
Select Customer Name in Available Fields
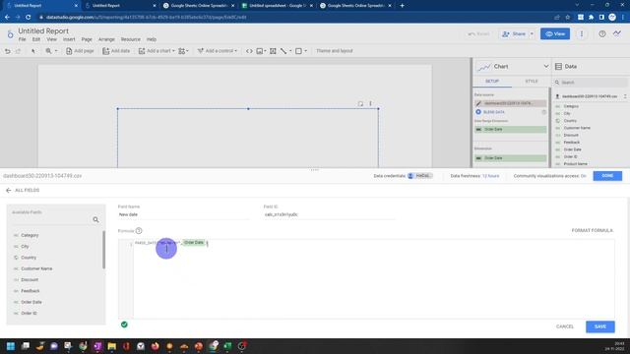[x=36, y=268]
